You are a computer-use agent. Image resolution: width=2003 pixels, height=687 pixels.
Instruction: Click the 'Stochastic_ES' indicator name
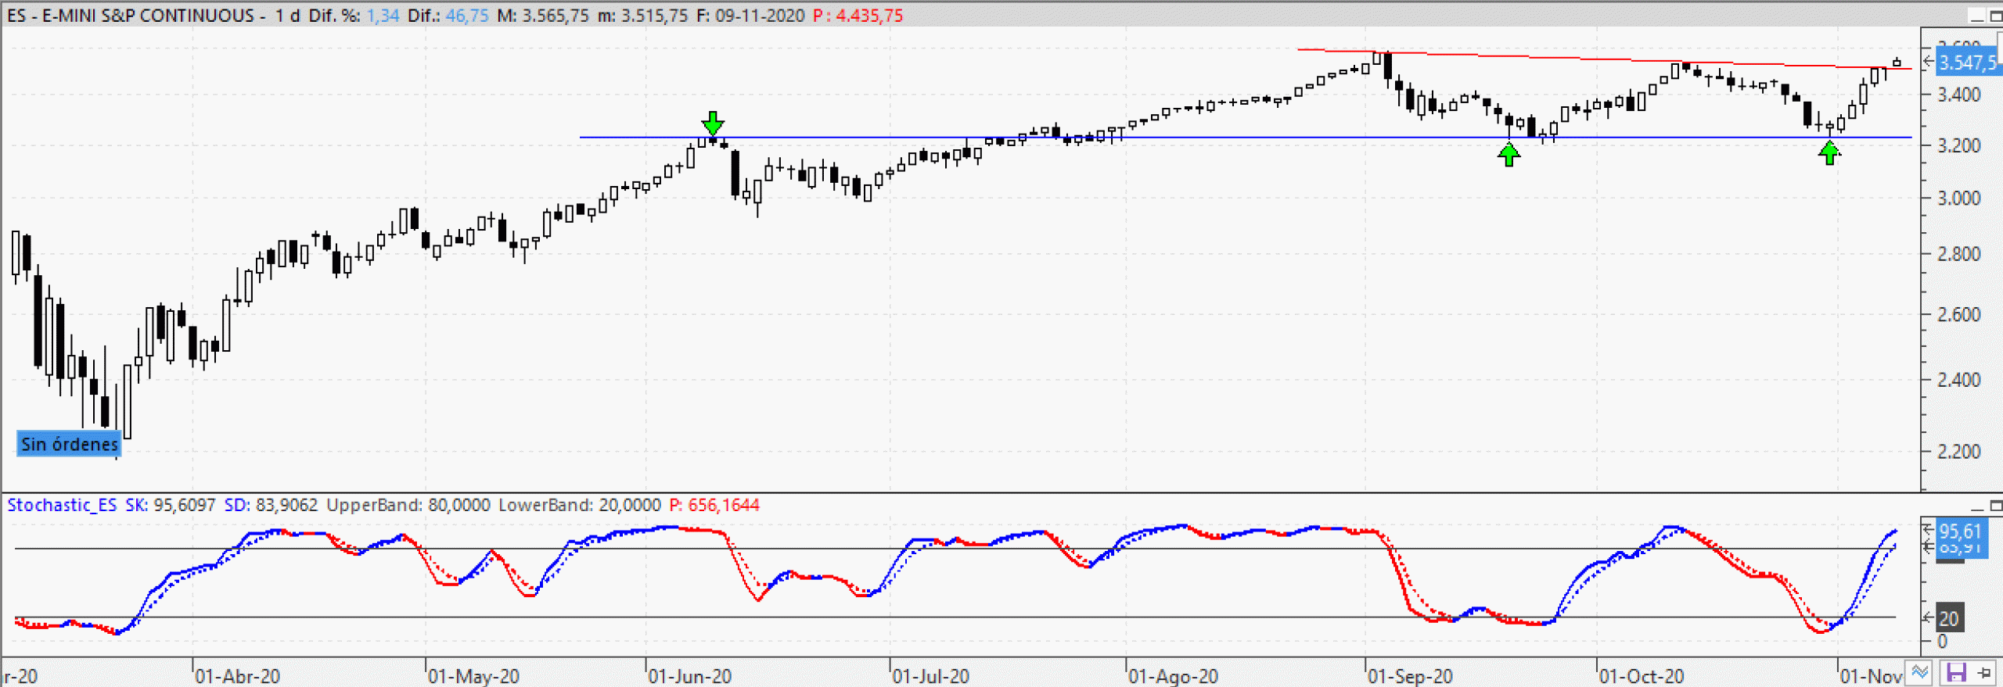pyautogui.click(x=62, y=505)
